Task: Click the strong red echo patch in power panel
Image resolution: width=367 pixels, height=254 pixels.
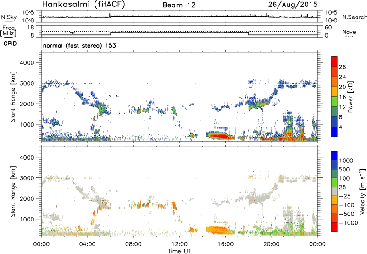Action: pyautogui.click(x=218, y=136)
